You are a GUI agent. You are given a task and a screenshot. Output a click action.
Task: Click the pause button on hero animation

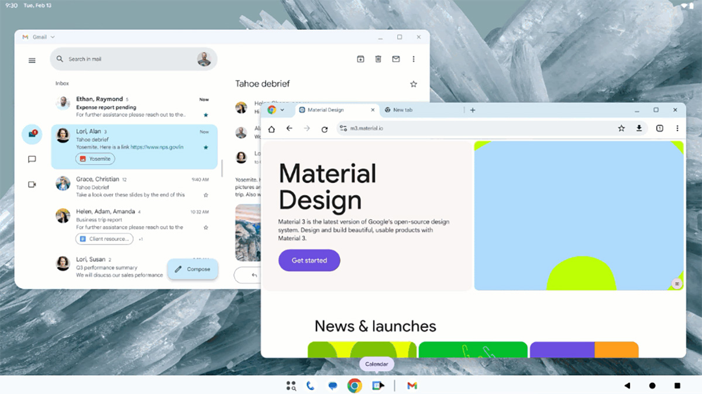click(x=677, y=284)
